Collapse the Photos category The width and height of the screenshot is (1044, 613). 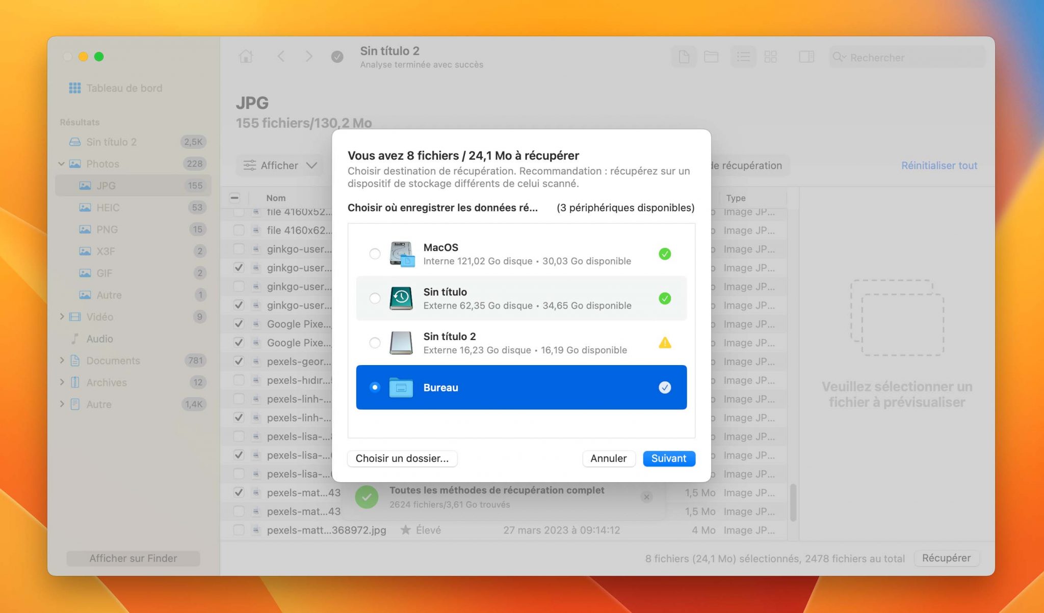[62, 164]
